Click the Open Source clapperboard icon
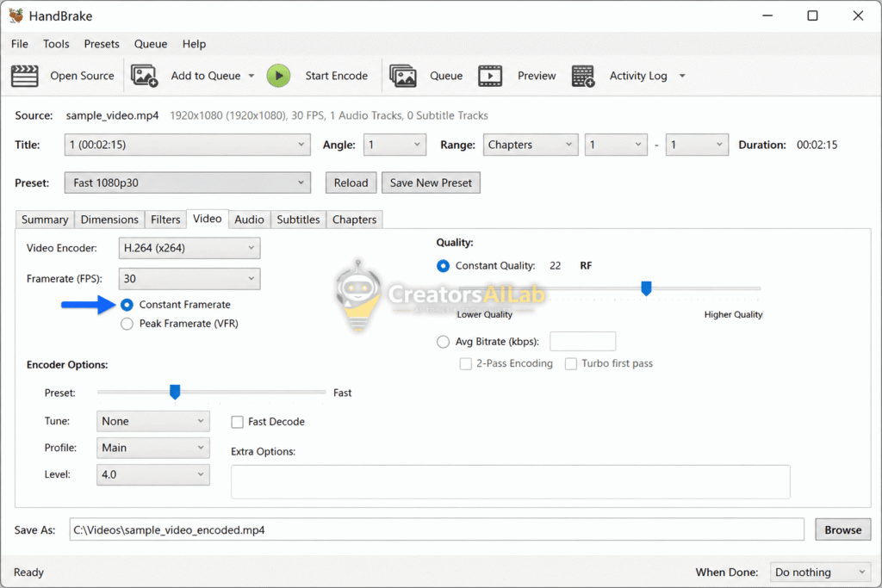Screen dimensions: 882x588 [x=25, y=76]
